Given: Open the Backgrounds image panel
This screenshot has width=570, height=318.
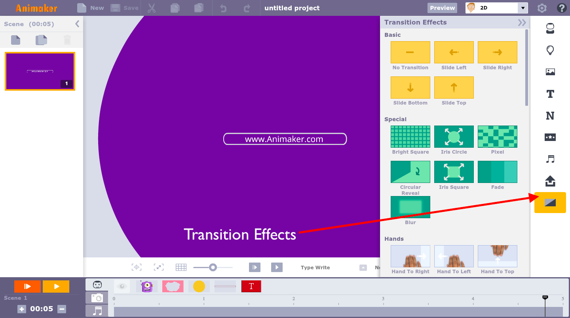Looking at the screenshot, I should (x=550, y=72).
